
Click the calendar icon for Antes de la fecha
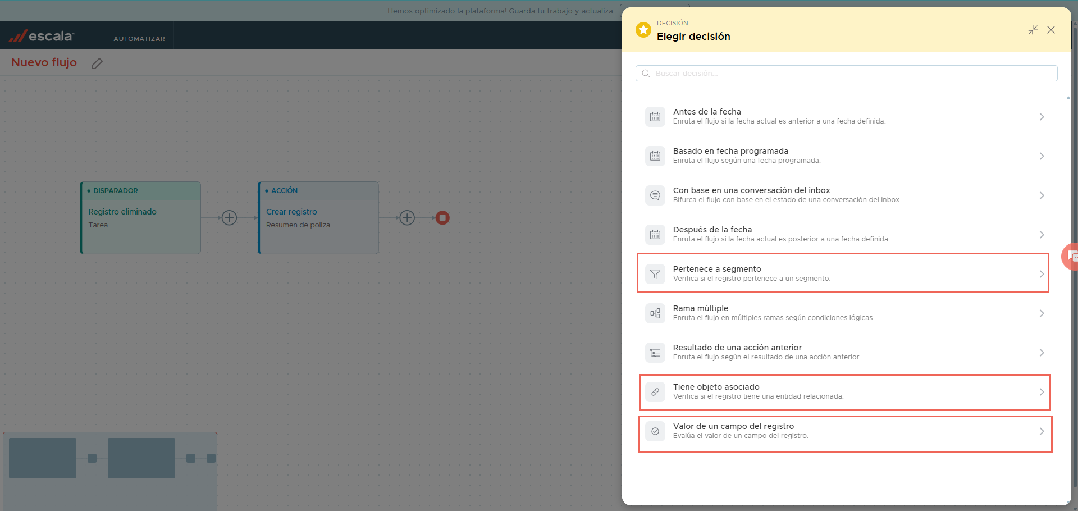click(x=655, y=117)
